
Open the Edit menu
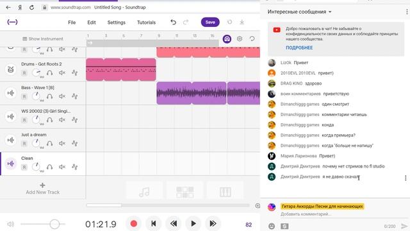pos(92,22)
